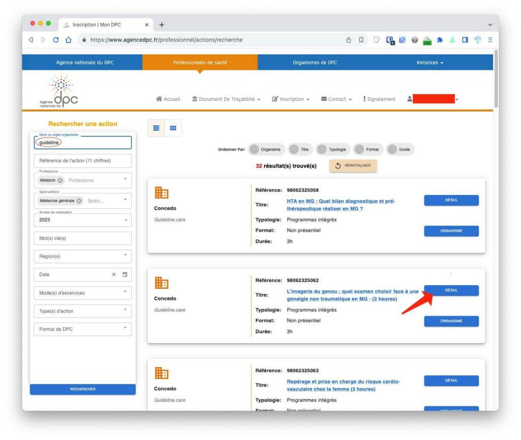The image size is (521, 440).
Task: Expand the Format de DPC dropdown
Action: 82,329
